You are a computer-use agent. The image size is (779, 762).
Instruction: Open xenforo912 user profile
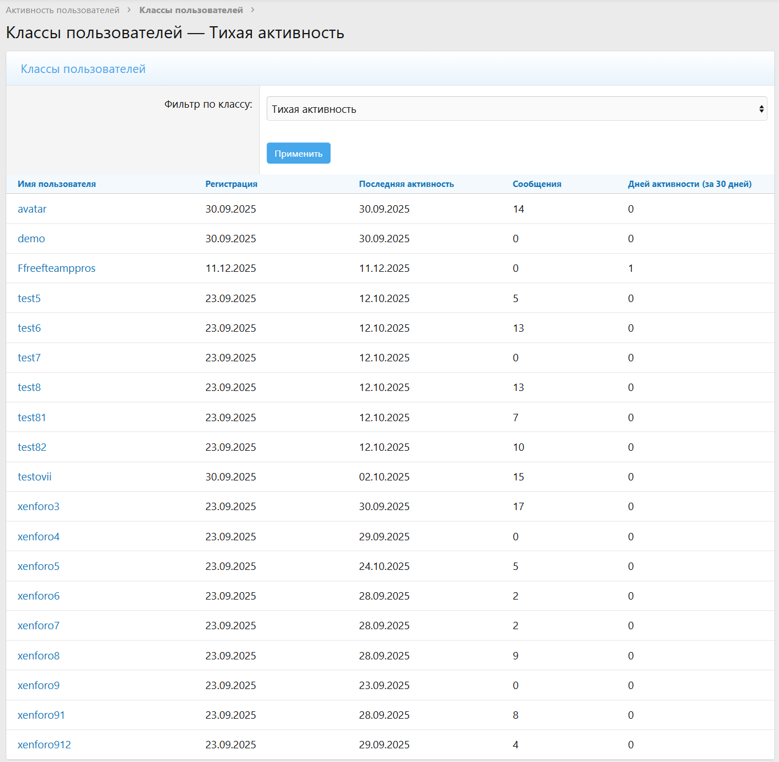point(44,745)
